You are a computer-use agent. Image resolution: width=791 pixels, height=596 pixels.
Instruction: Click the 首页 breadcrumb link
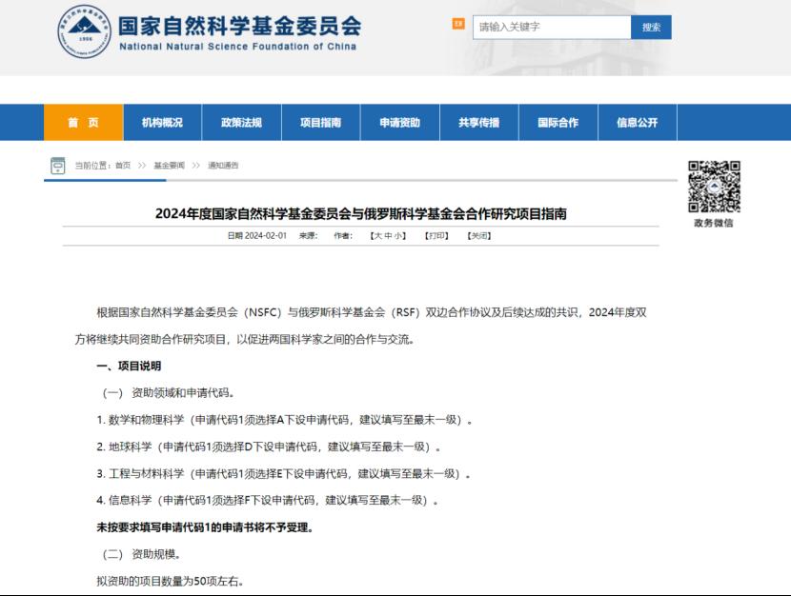tap(123, 166)
